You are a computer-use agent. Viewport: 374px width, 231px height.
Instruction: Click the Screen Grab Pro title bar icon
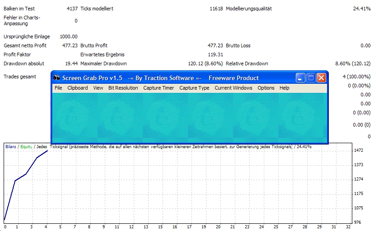pos(56,78)
